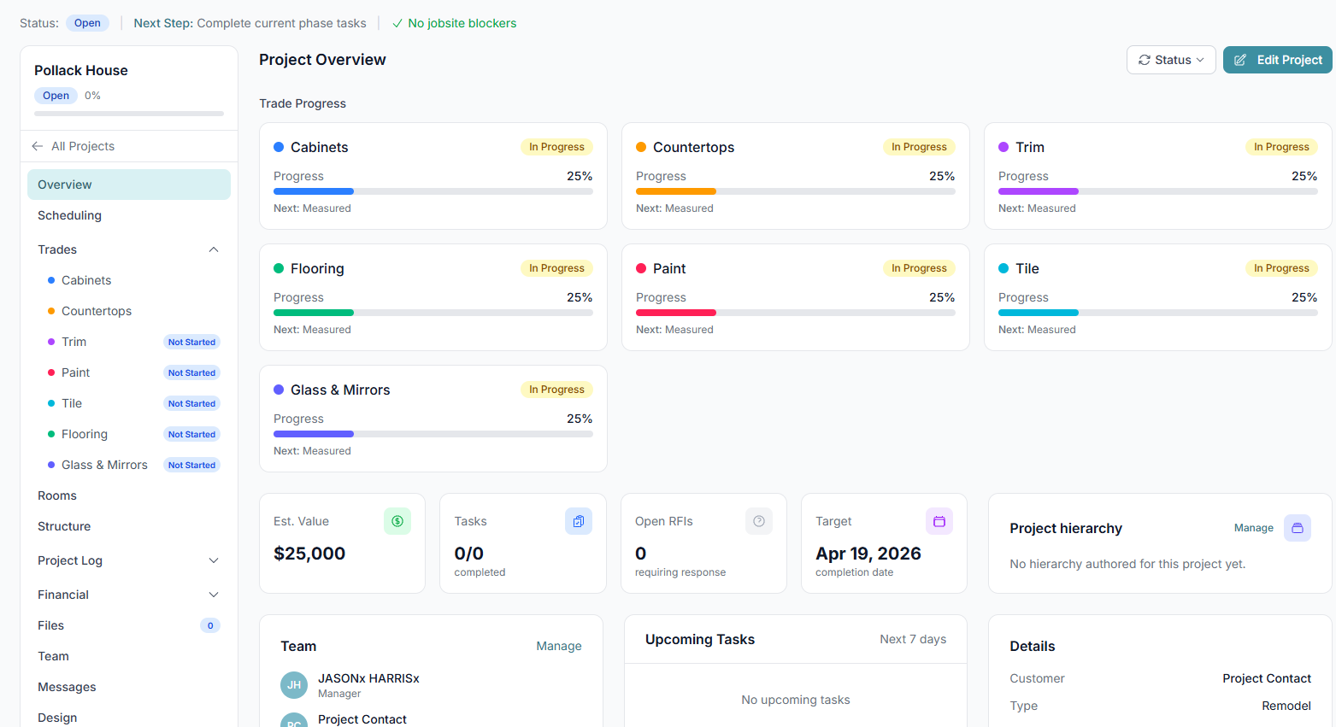The image size is (1336, 727).
Task: Click the 0/0 tasks completed value
Action: pyautogui.click(x=469, y=554)
